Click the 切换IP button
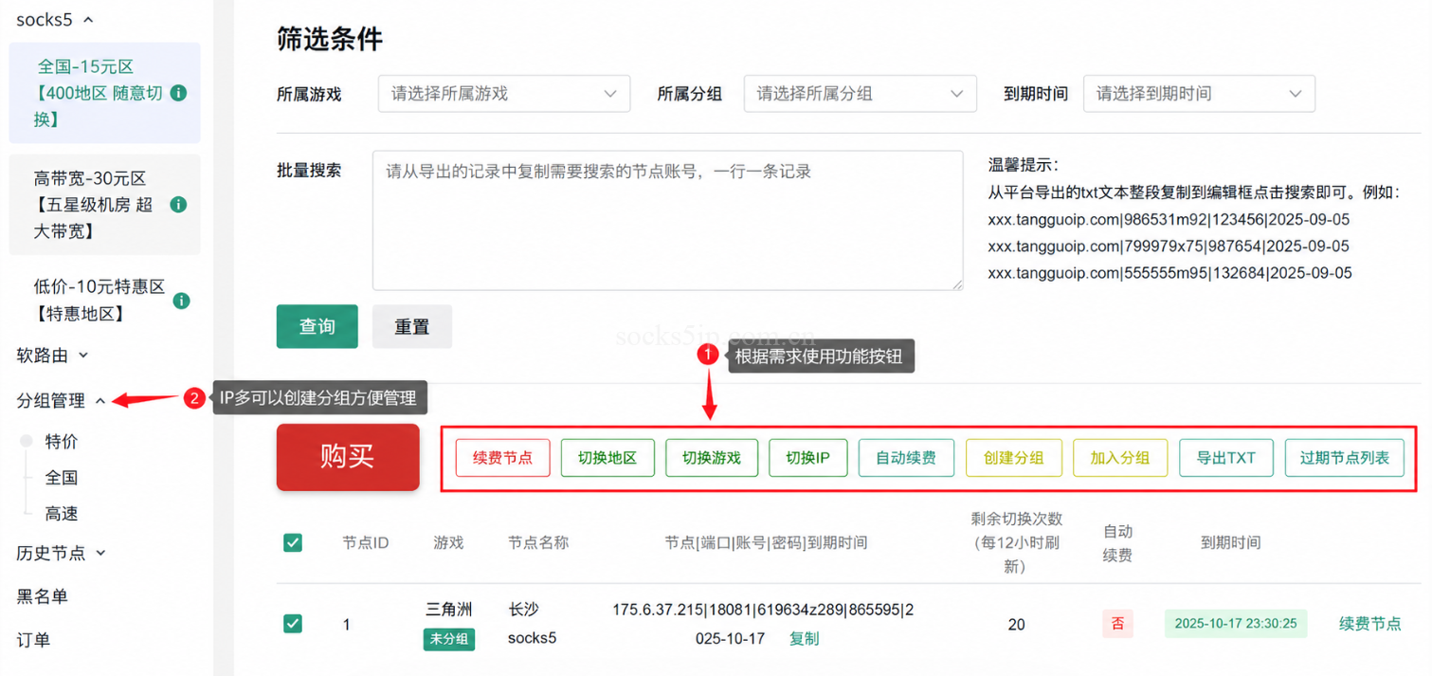 click(808, 458)
